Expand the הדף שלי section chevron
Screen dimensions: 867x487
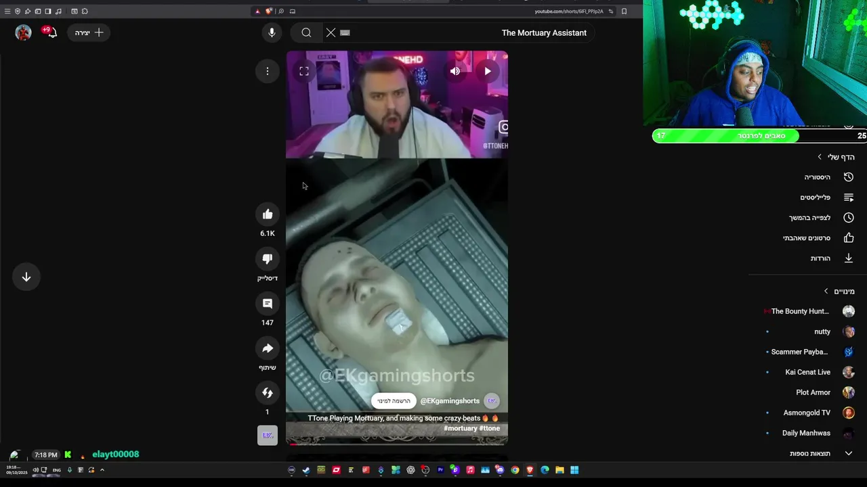(x=820, y=157)
